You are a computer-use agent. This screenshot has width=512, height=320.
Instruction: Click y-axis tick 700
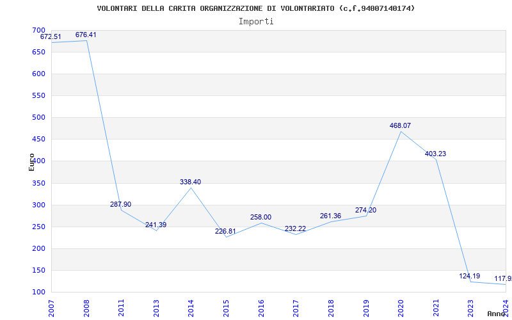click(38, 30)
